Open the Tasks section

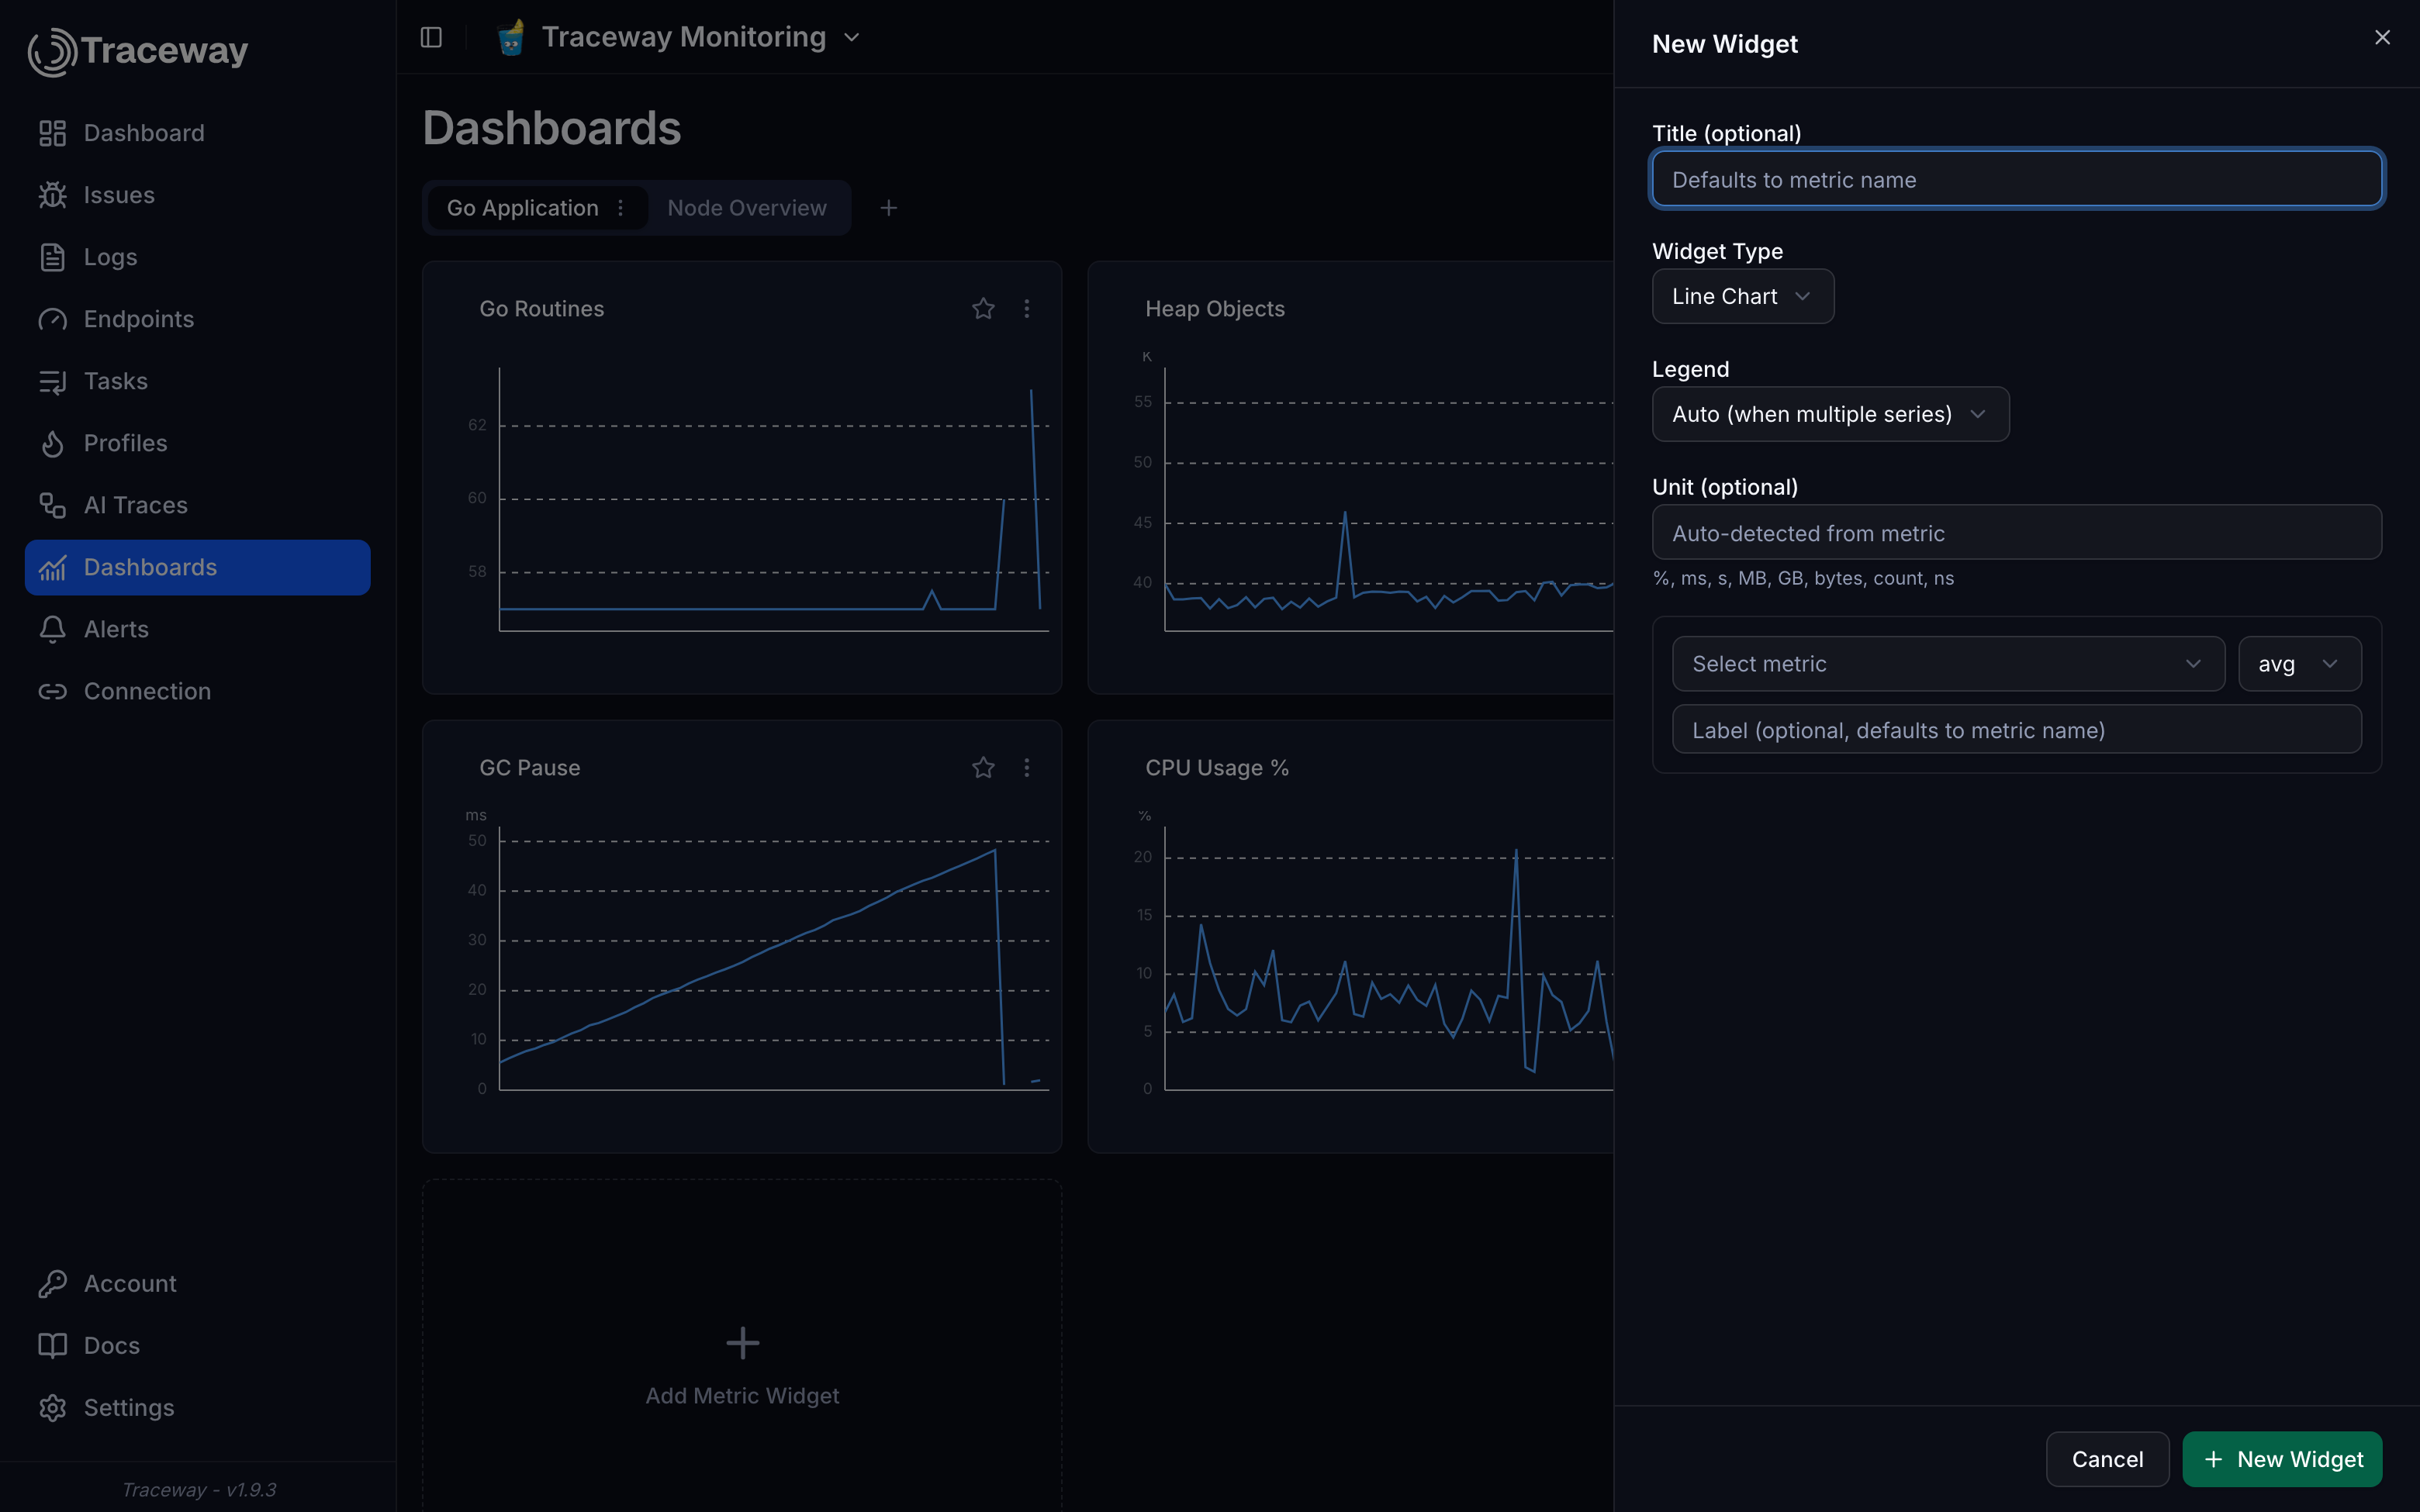pos(197,381)
